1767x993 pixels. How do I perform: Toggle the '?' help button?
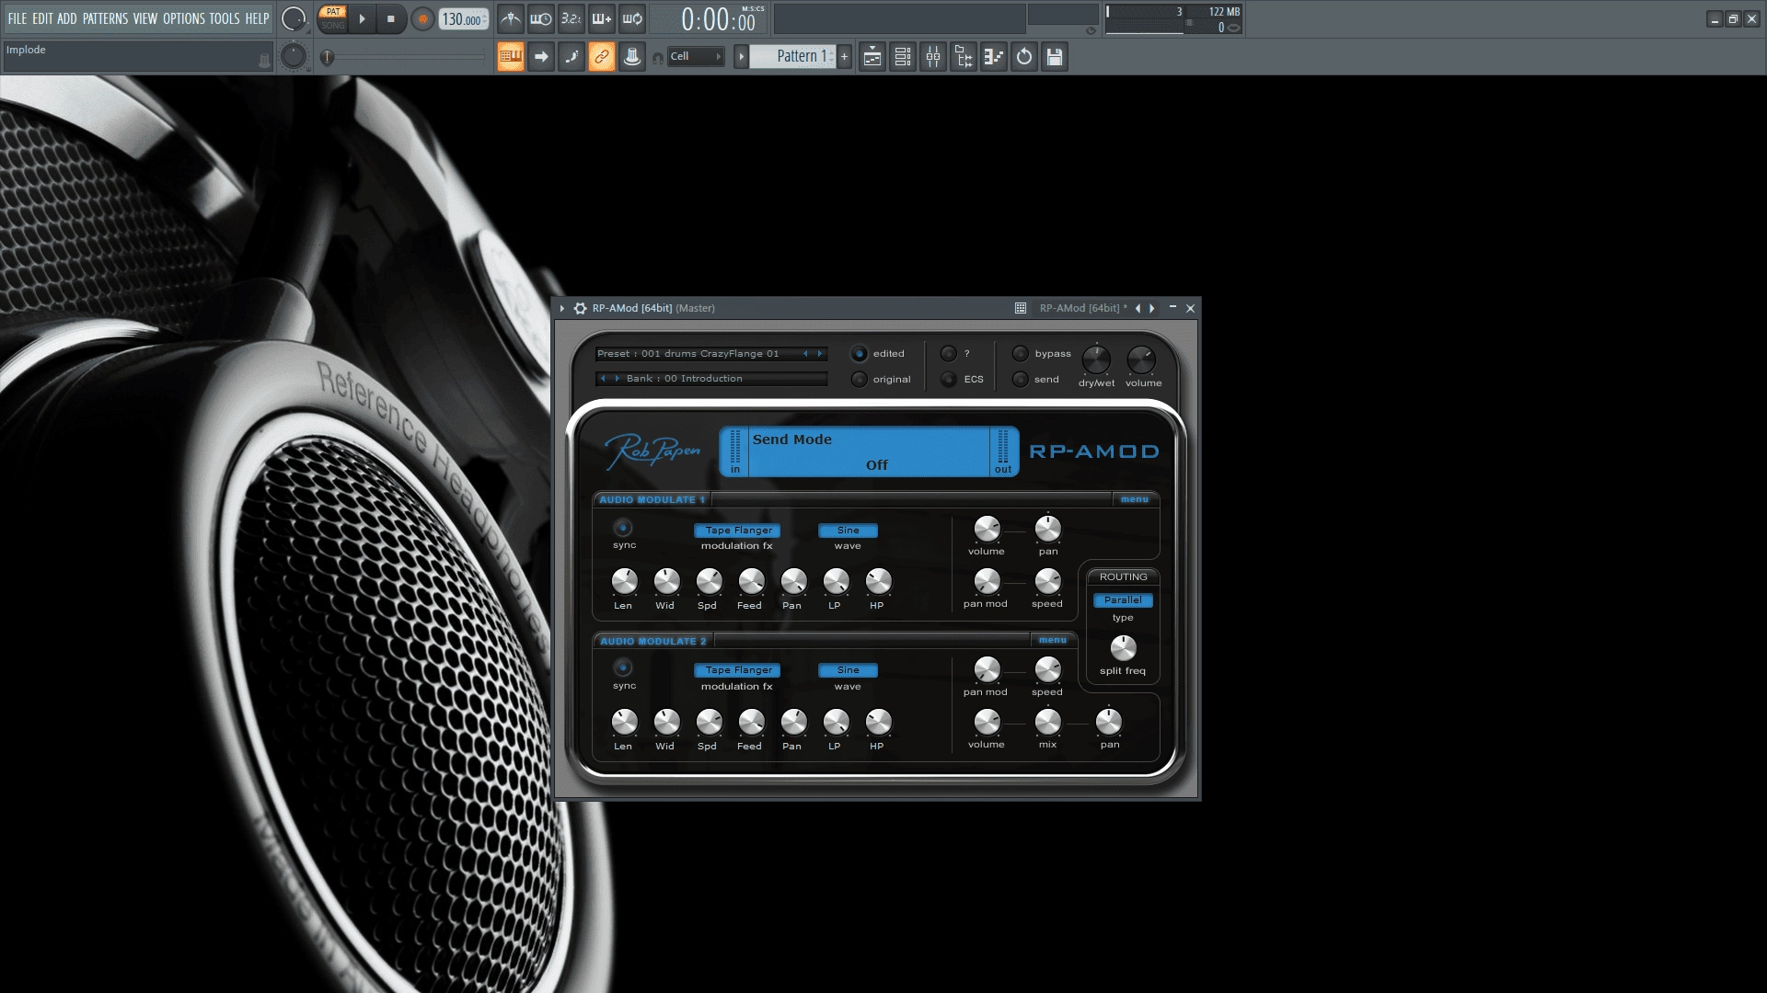coord(949,354)
